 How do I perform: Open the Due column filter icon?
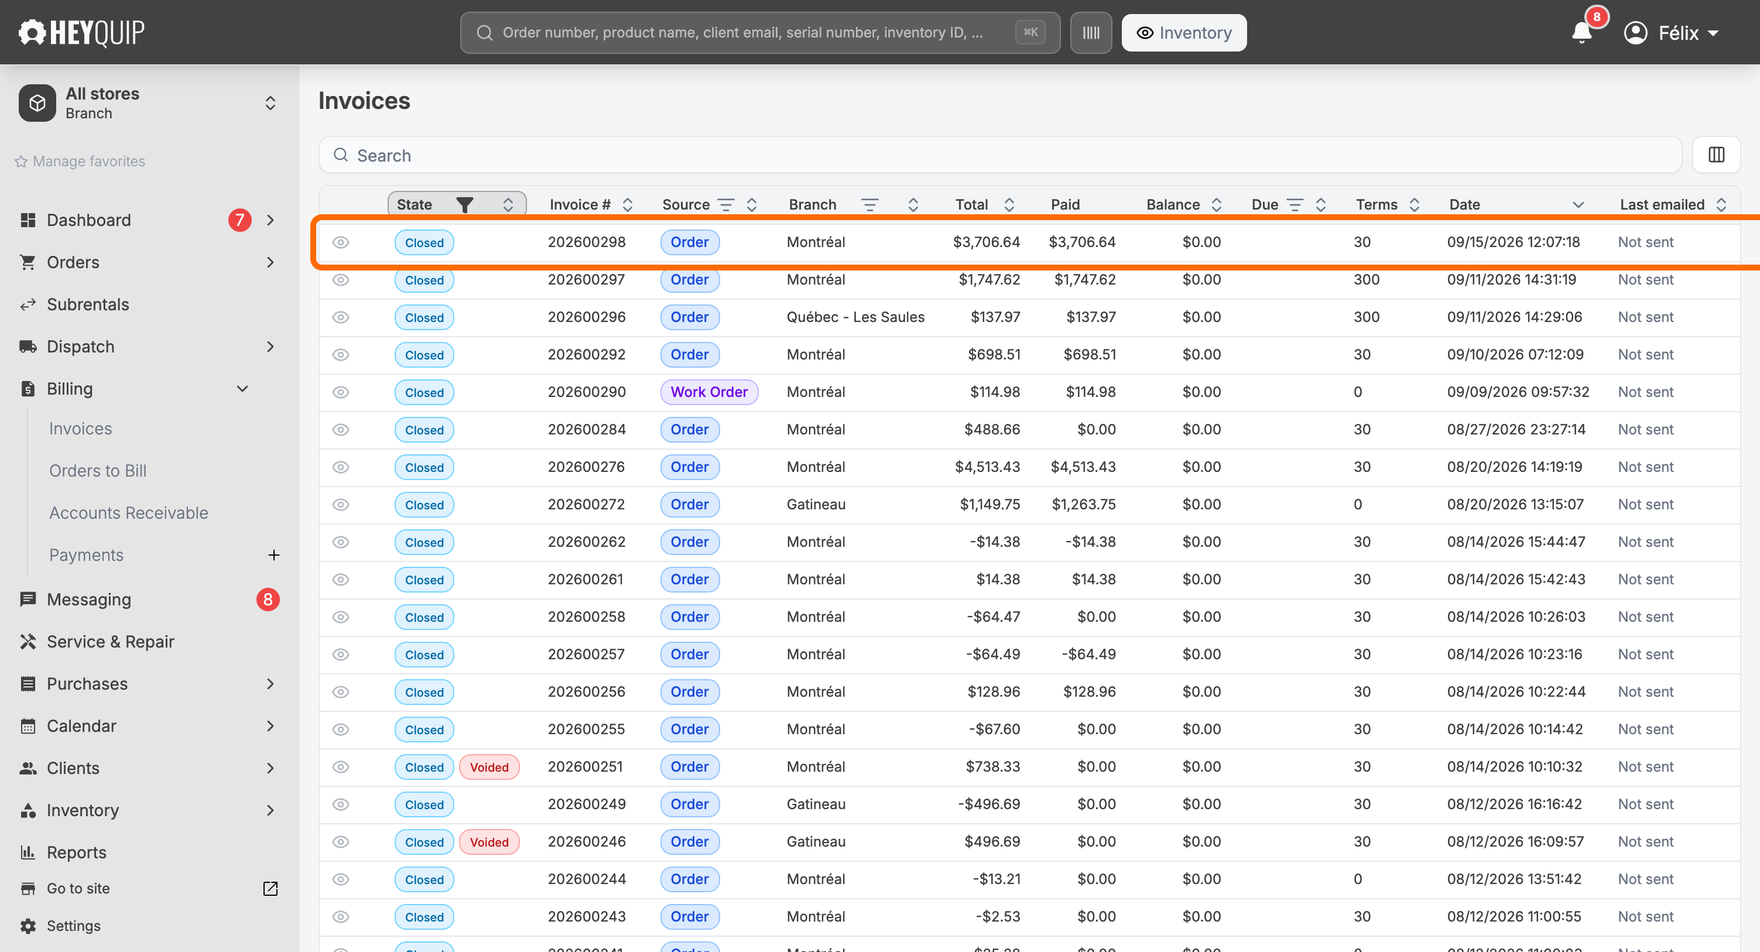tap(1295, 204)
